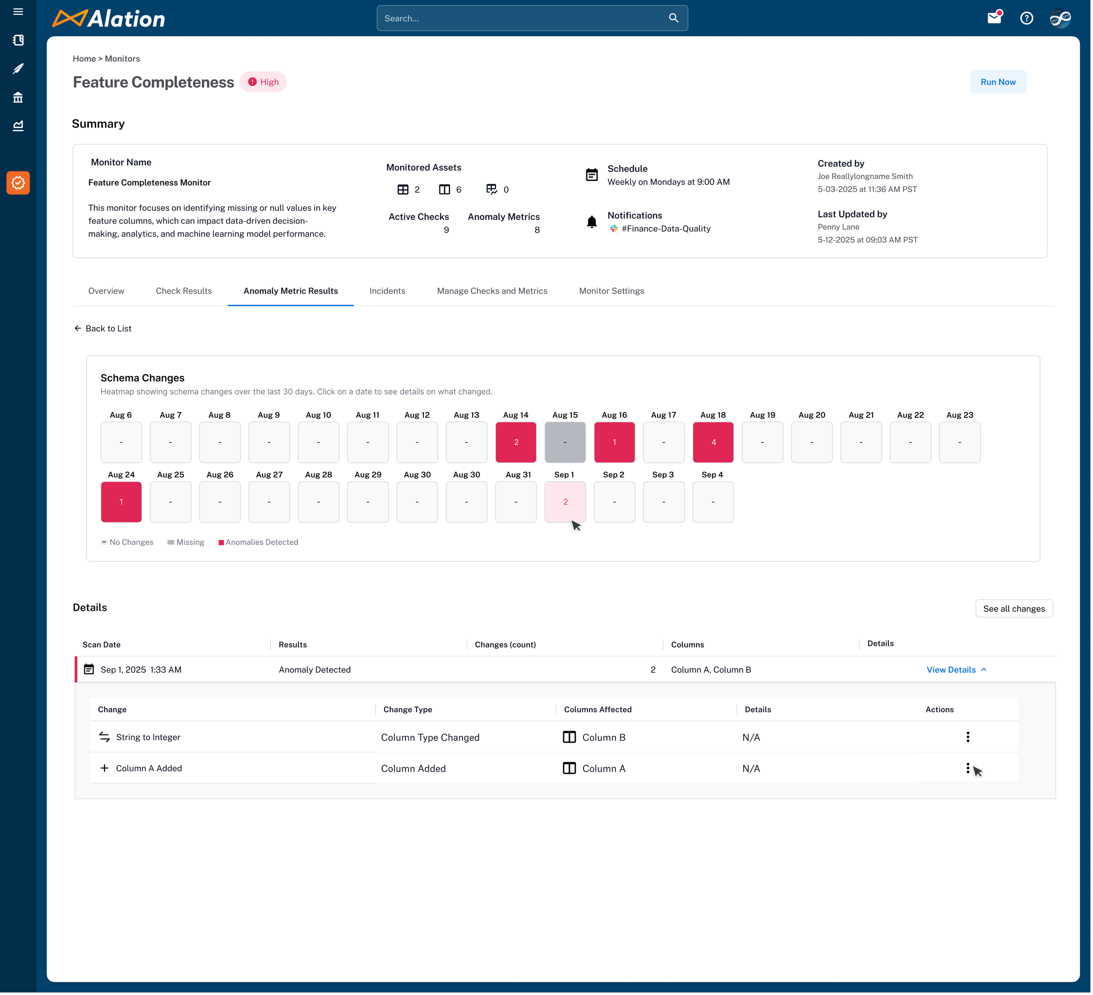Click the Aug 14 heatmap cell showing 2

point(515,442)
